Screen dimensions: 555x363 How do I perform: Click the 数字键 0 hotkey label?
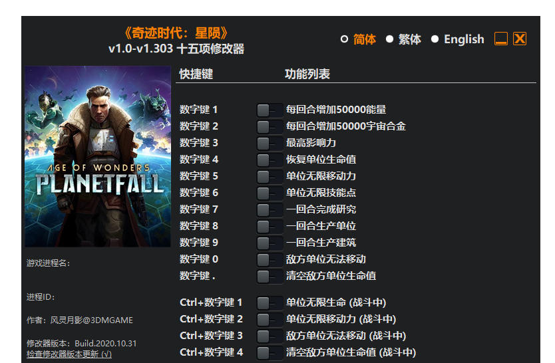point(198,259)
